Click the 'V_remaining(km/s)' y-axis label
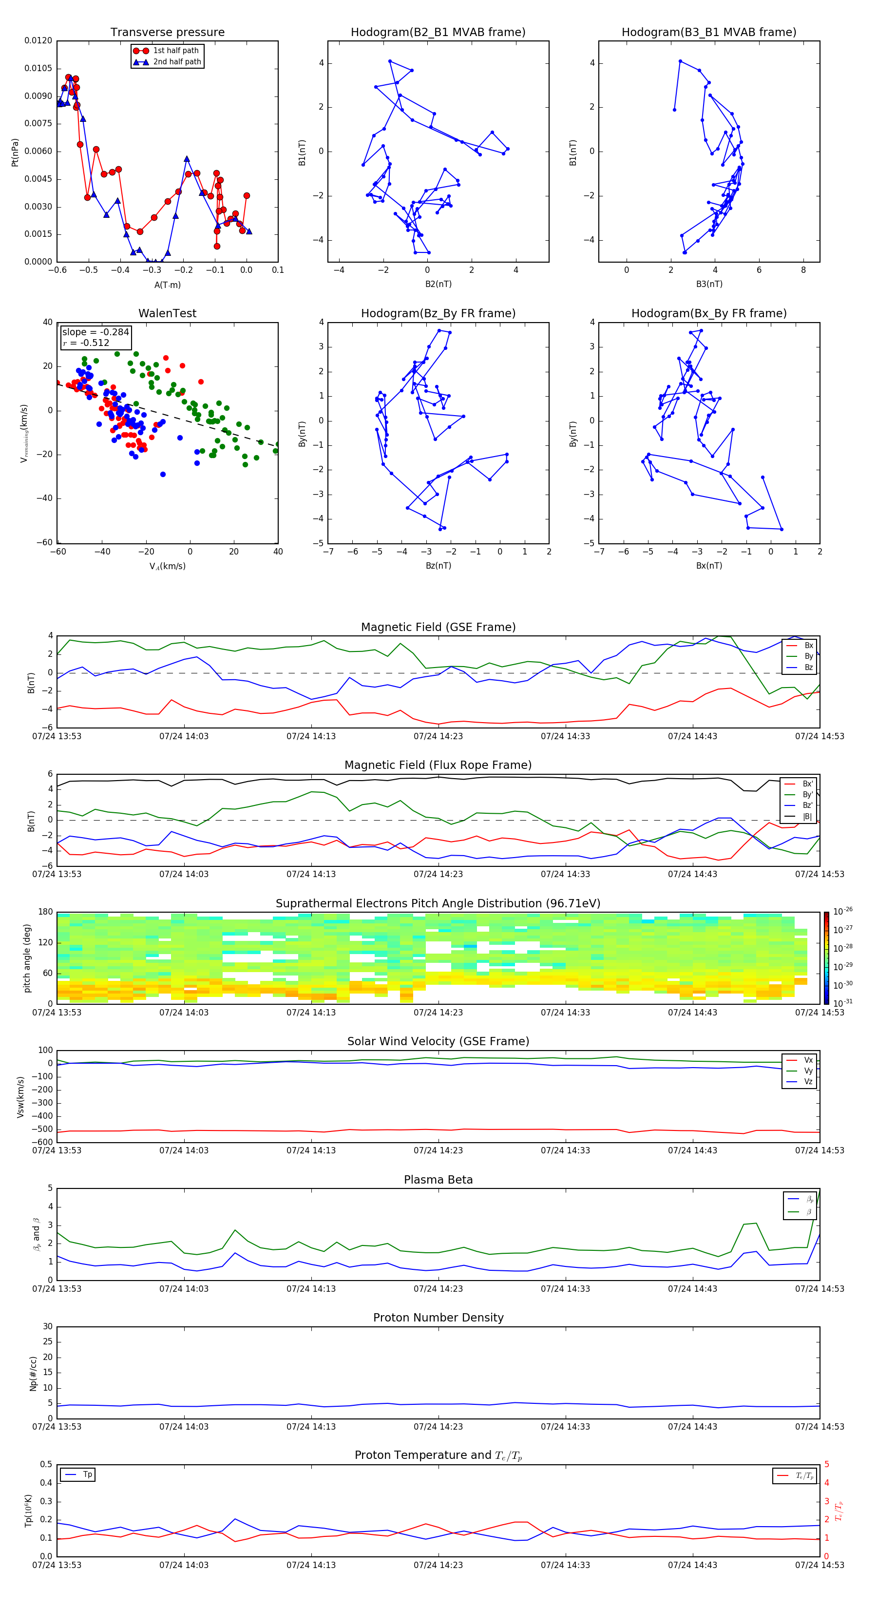 point(24,433)
